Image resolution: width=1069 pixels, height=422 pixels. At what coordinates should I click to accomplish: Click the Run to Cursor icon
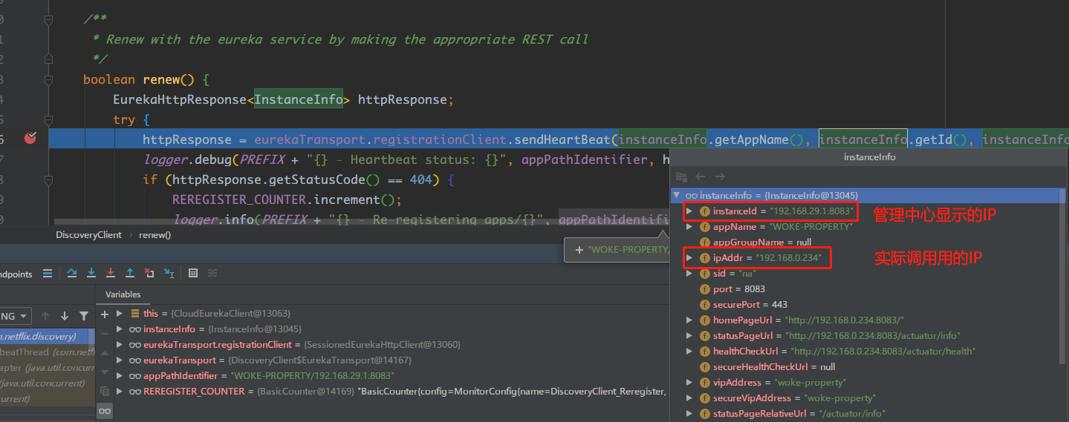[169, 273]
